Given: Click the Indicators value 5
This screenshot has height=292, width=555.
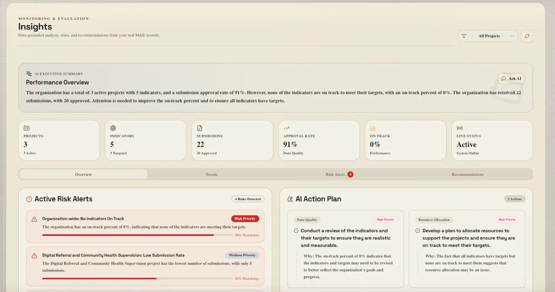Looking at the screenshot, I should [x=112, y=144].
